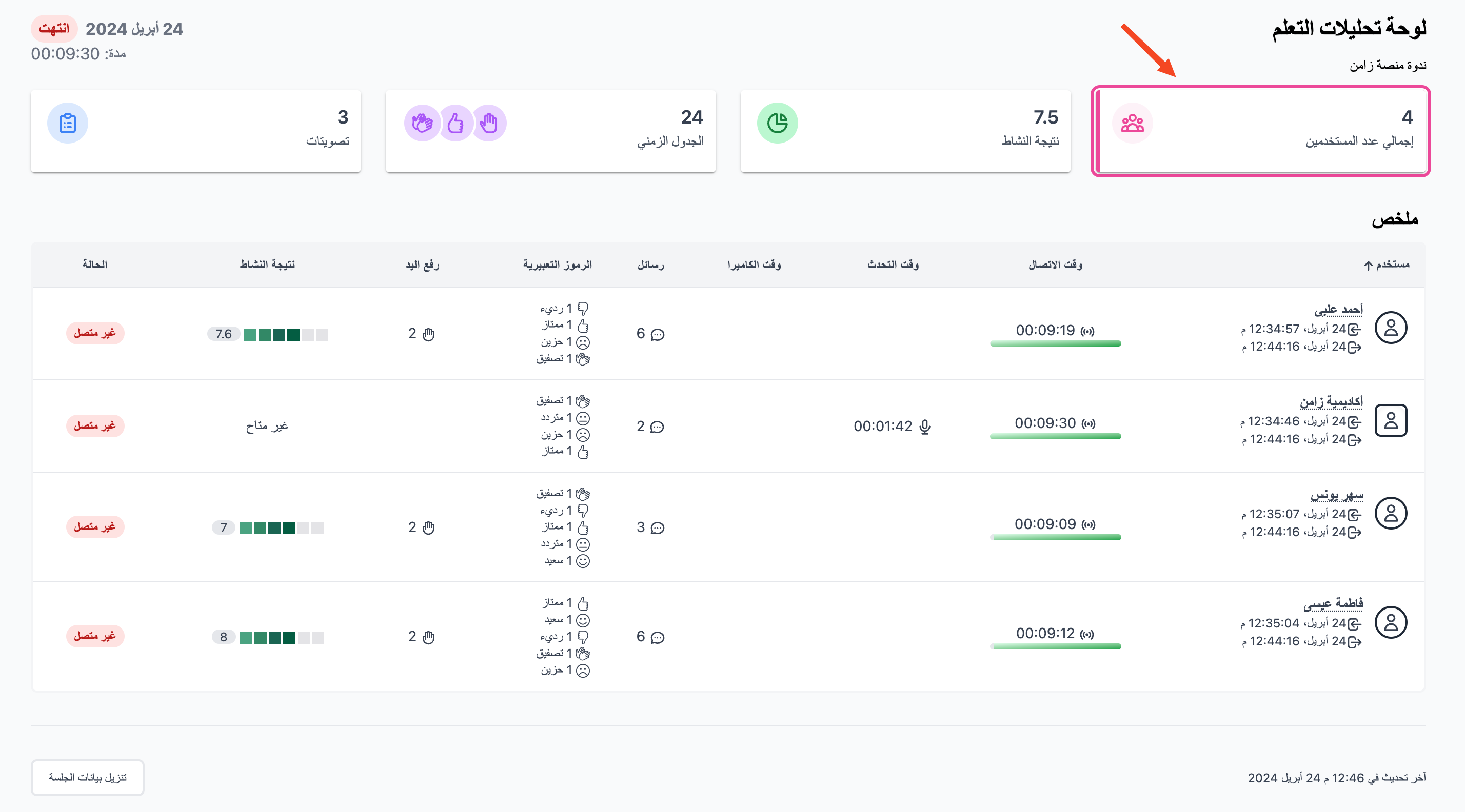The width and height of the screenshot is (1465, 812).
Task: Click the blue polls clipboard icon
Action: coord(68,124)
